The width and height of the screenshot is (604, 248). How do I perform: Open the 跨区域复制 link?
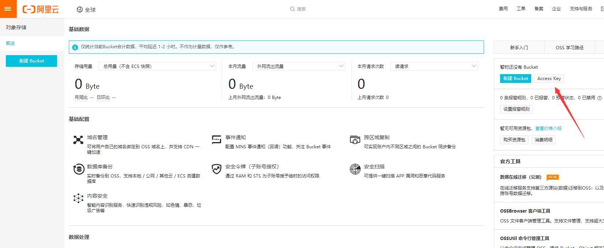click(377, 137)
